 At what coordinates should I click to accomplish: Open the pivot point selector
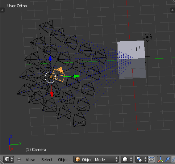point(141,159)
